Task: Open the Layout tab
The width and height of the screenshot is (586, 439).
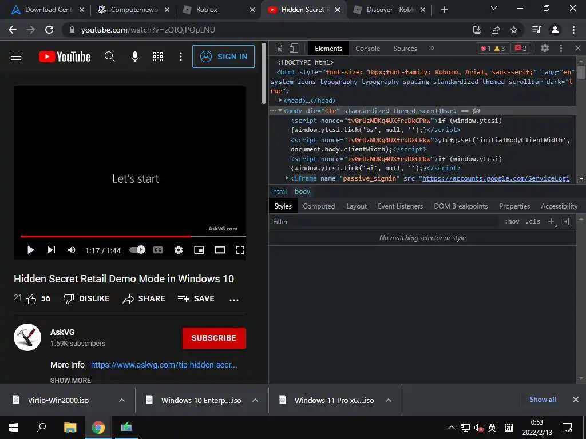Action: click(357, 206)
